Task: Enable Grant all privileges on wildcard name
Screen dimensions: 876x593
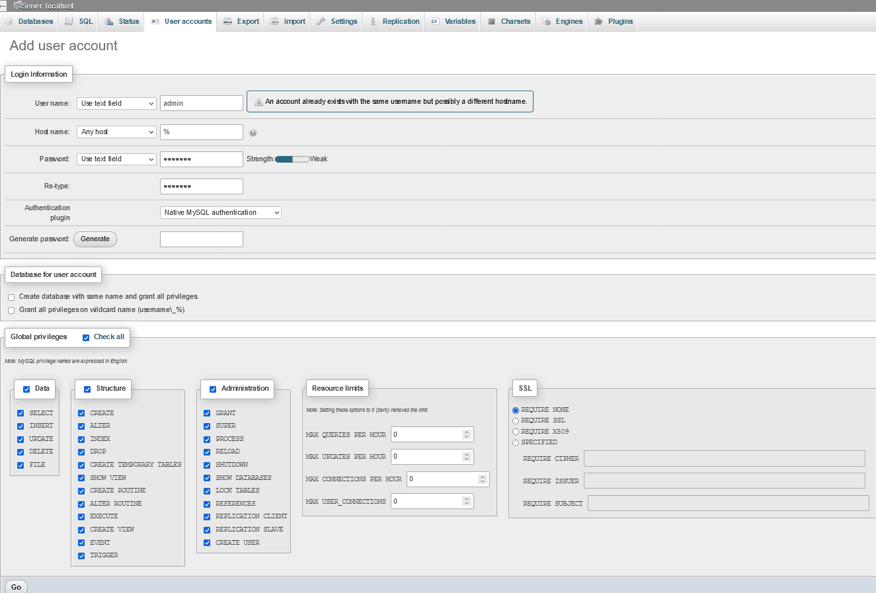Action: click(11, 311)
